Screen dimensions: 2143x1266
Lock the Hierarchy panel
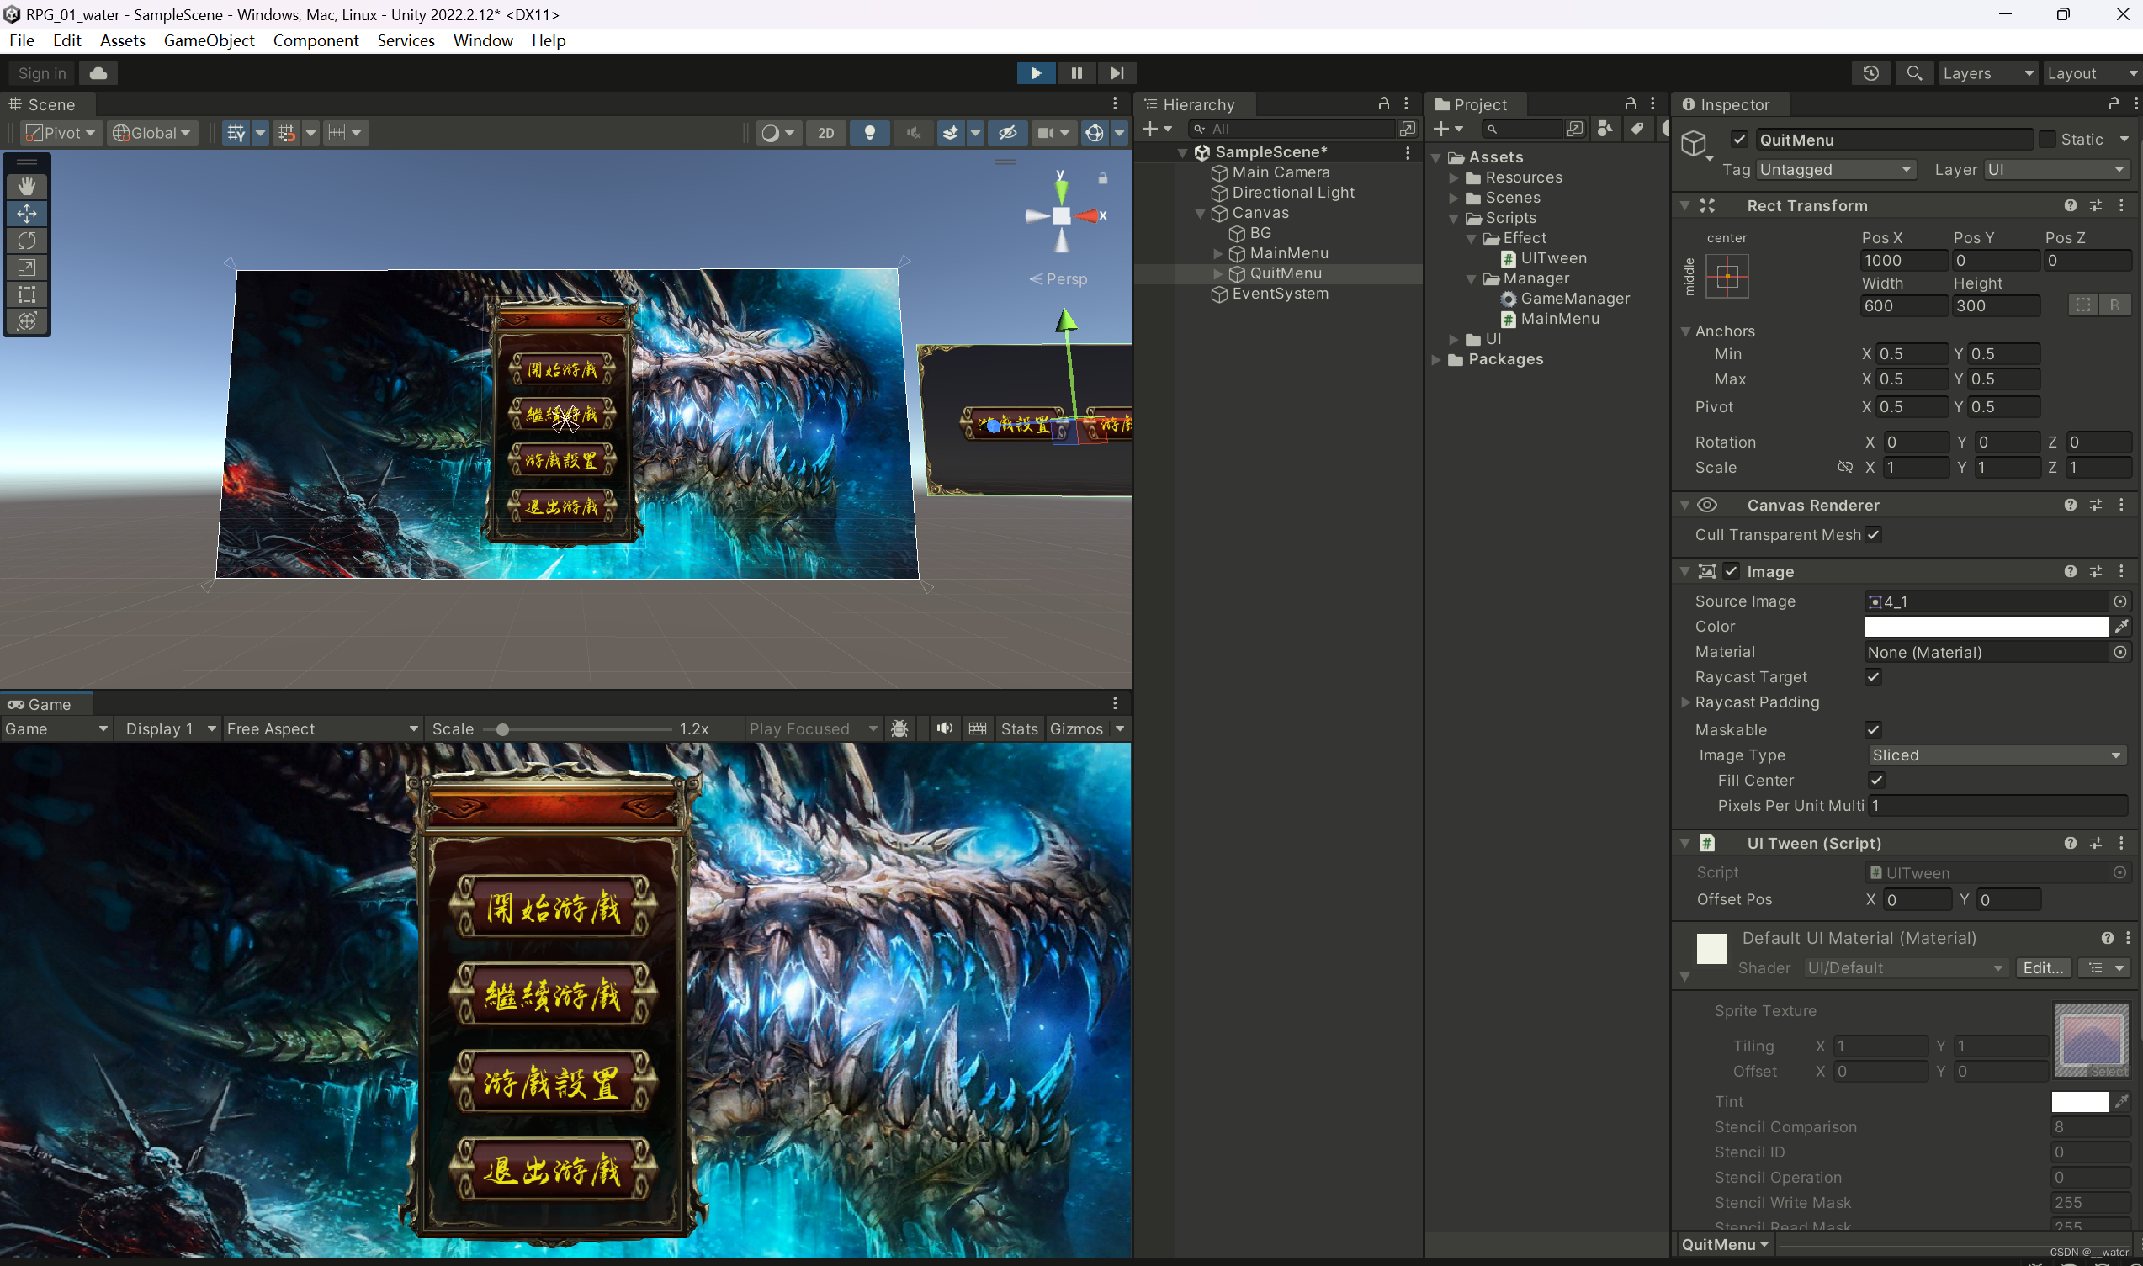1384,104
